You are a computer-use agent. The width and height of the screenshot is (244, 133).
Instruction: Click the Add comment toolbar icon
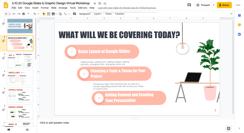(x=74, y=14)
